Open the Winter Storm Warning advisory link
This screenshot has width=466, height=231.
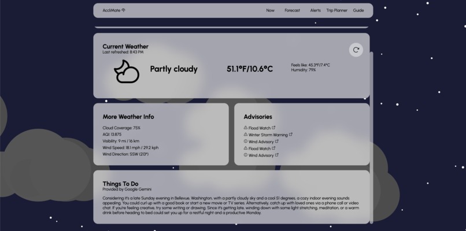pyautogui.click(x=268, y=135)
